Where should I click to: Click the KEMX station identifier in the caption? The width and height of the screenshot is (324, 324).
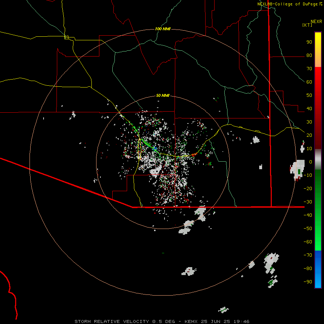point(191,321)
